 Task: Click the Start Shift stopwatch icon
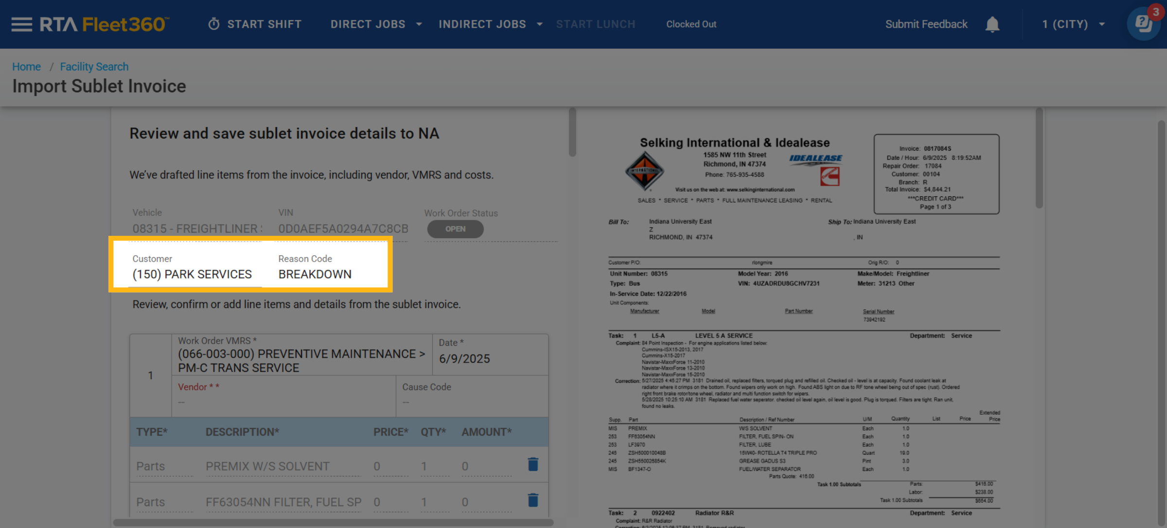214,24
